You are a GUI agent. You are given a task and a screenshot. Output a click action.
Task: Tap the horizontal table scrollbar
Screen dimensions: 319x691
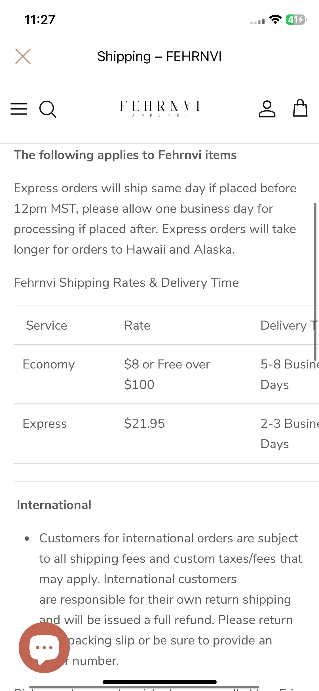144,687
